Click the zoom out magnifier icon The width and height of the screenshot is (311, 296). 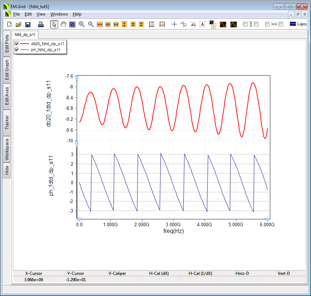click(91, 24)
